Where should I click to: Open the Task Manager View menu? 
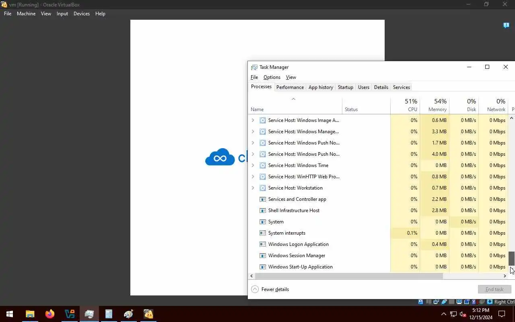(x=291, y=77)
